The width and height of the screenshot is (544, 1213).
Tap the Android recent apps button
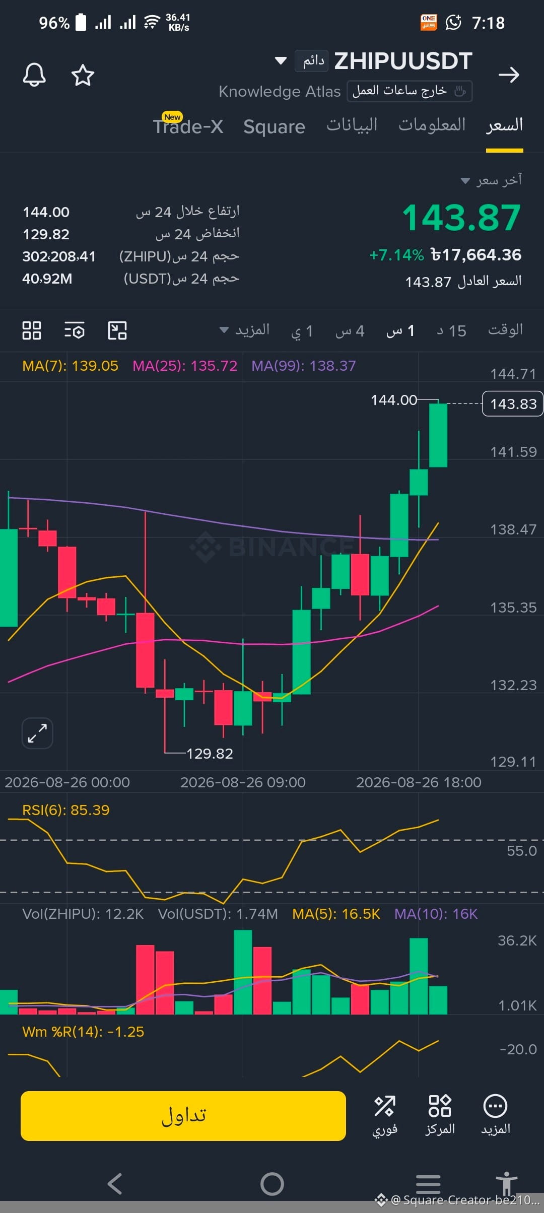(x=428, y=1184)
